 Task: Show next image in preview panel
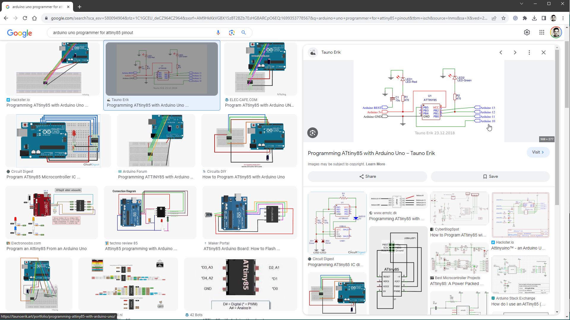pos(515,52)
